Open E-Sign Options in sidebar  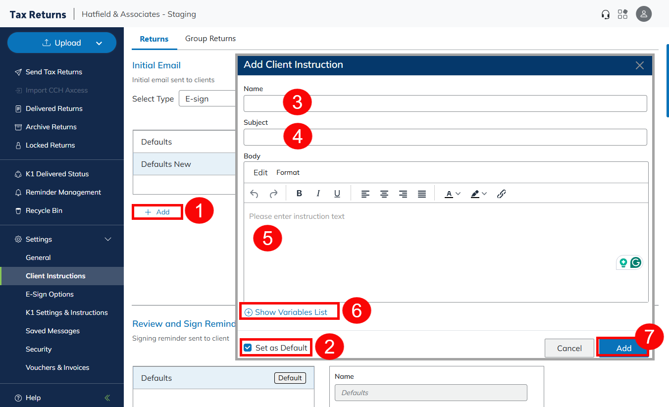pos(50,294)
